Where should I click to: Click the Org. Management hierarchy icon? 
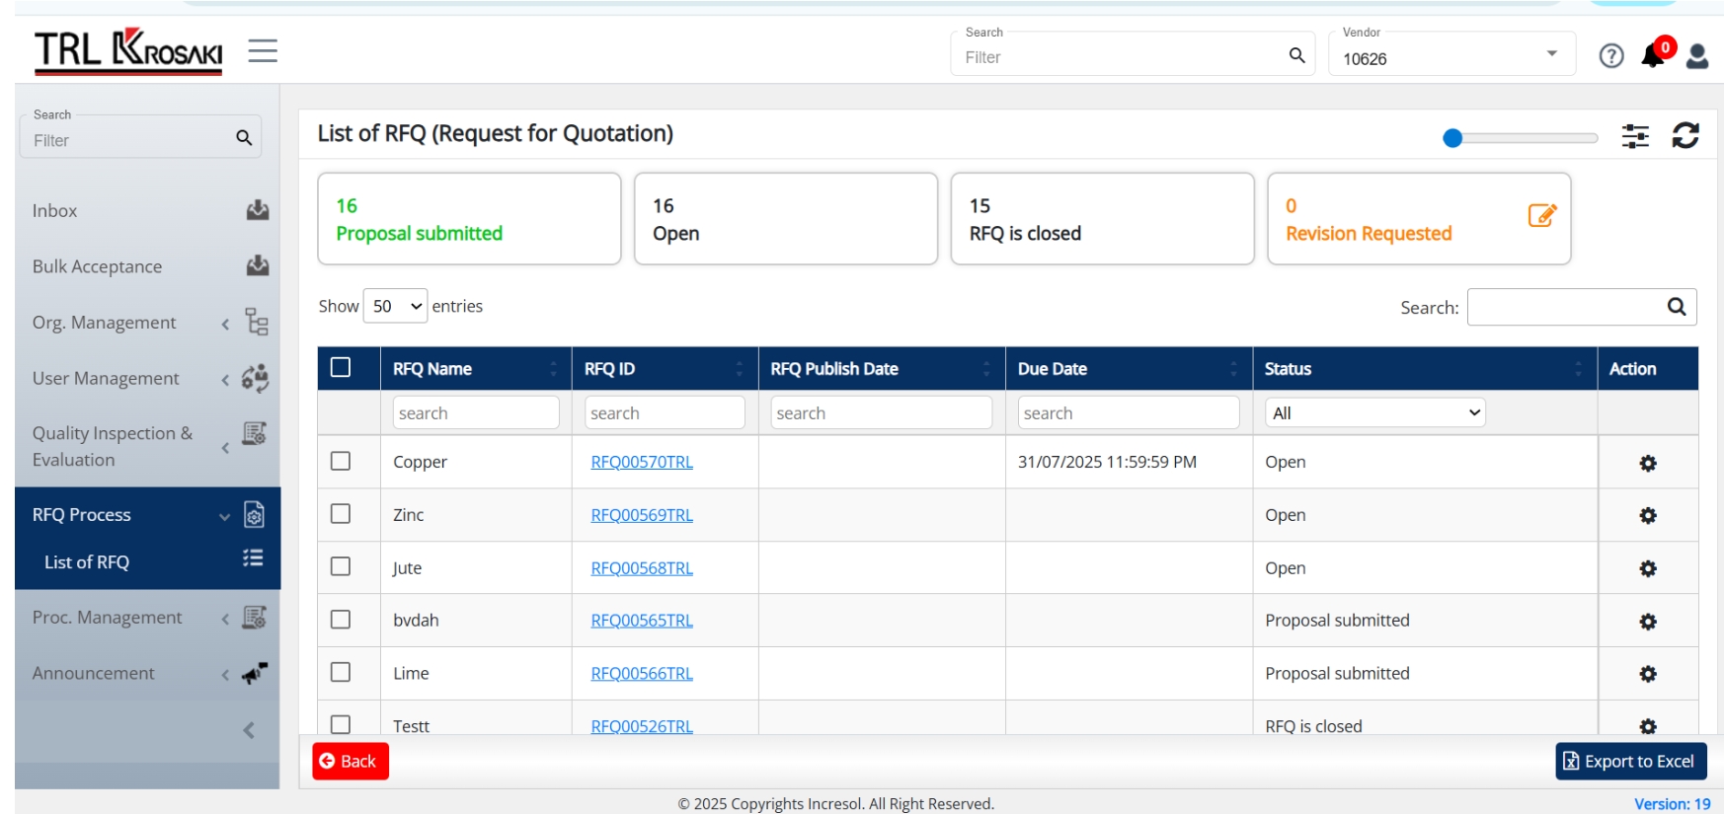(x=258, y=323)
